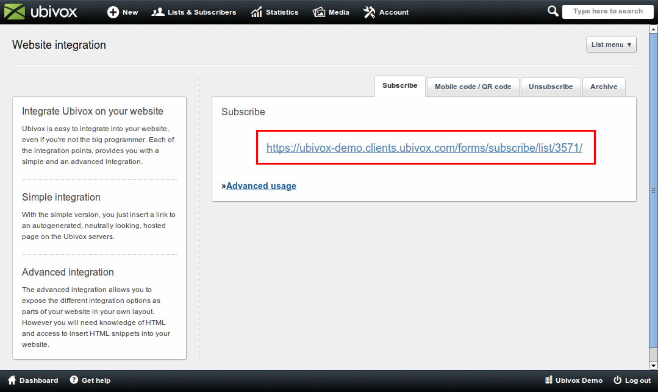
Task: Click the Advanced integration heading
Action: pyautogui.click(x=68, y=273)
